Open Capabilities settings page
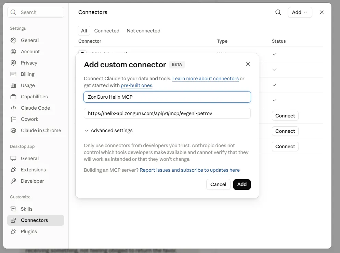 click(36, 97)
